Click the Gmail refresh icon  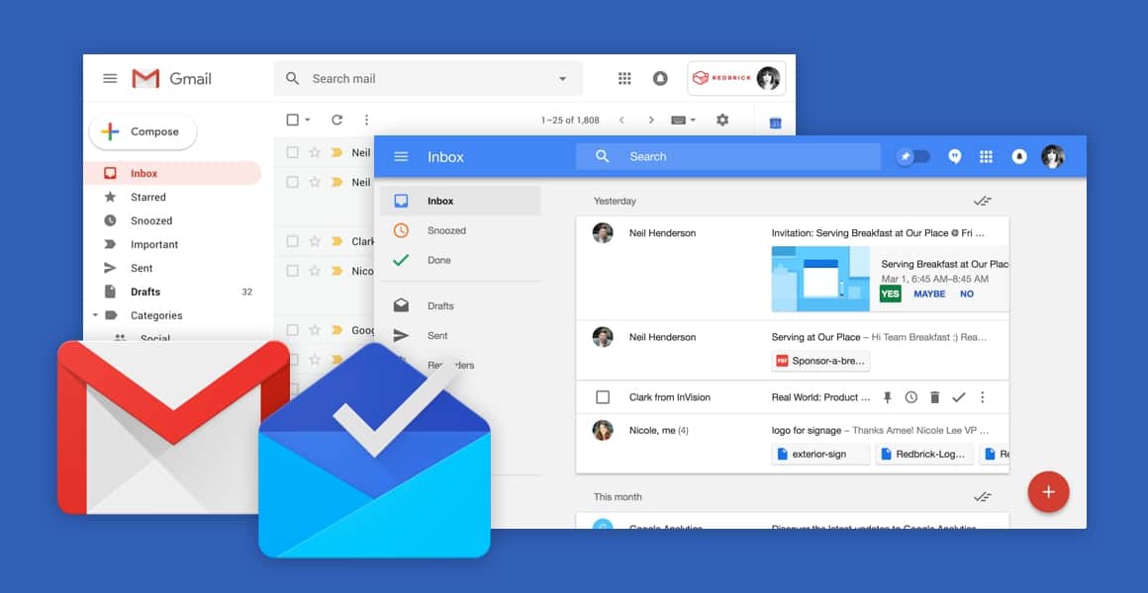(x=336, y=120)
